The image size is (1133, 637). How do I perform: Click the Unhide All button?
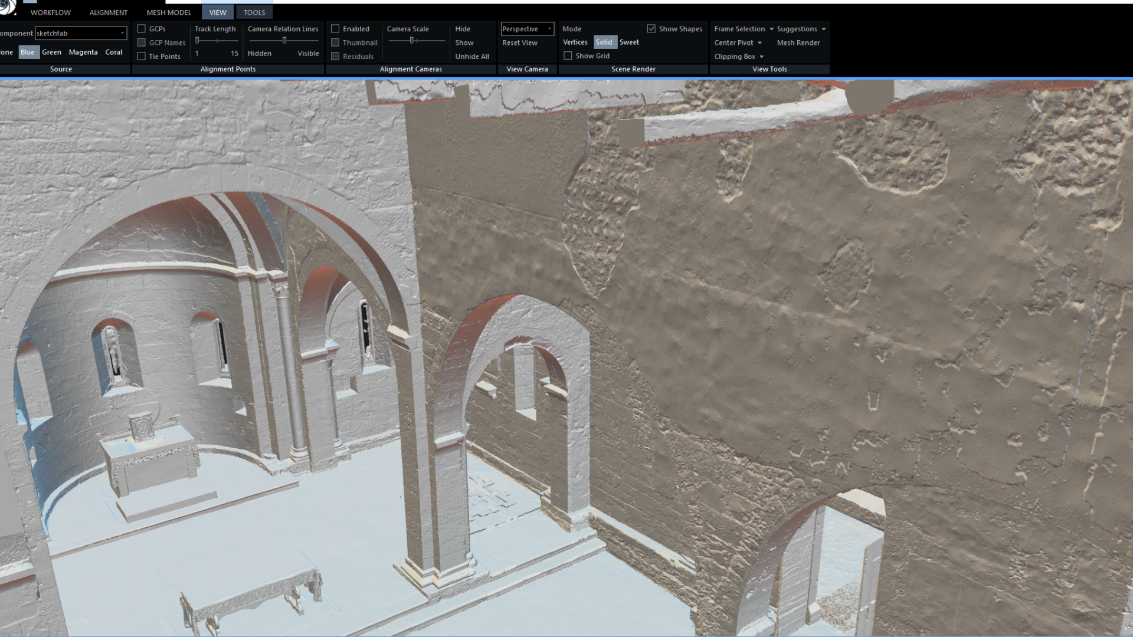click(472, 57)
